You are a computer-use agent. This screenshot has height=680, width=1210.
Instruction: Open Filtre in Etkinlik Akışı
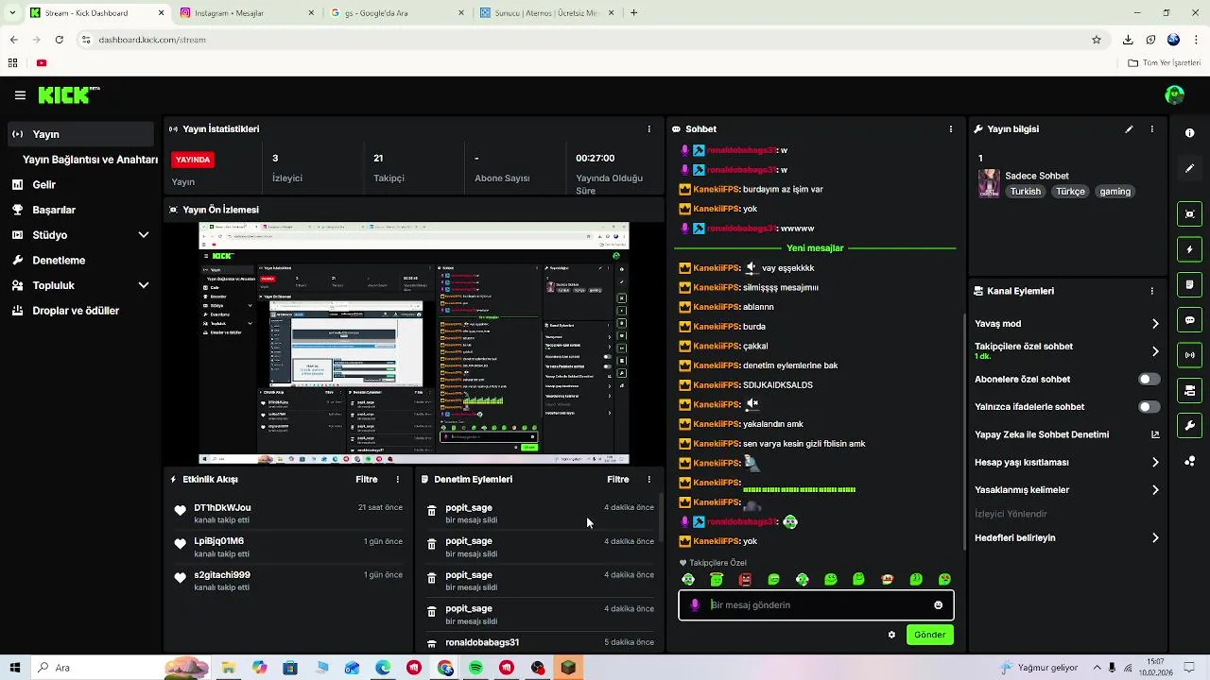point(366,480)
